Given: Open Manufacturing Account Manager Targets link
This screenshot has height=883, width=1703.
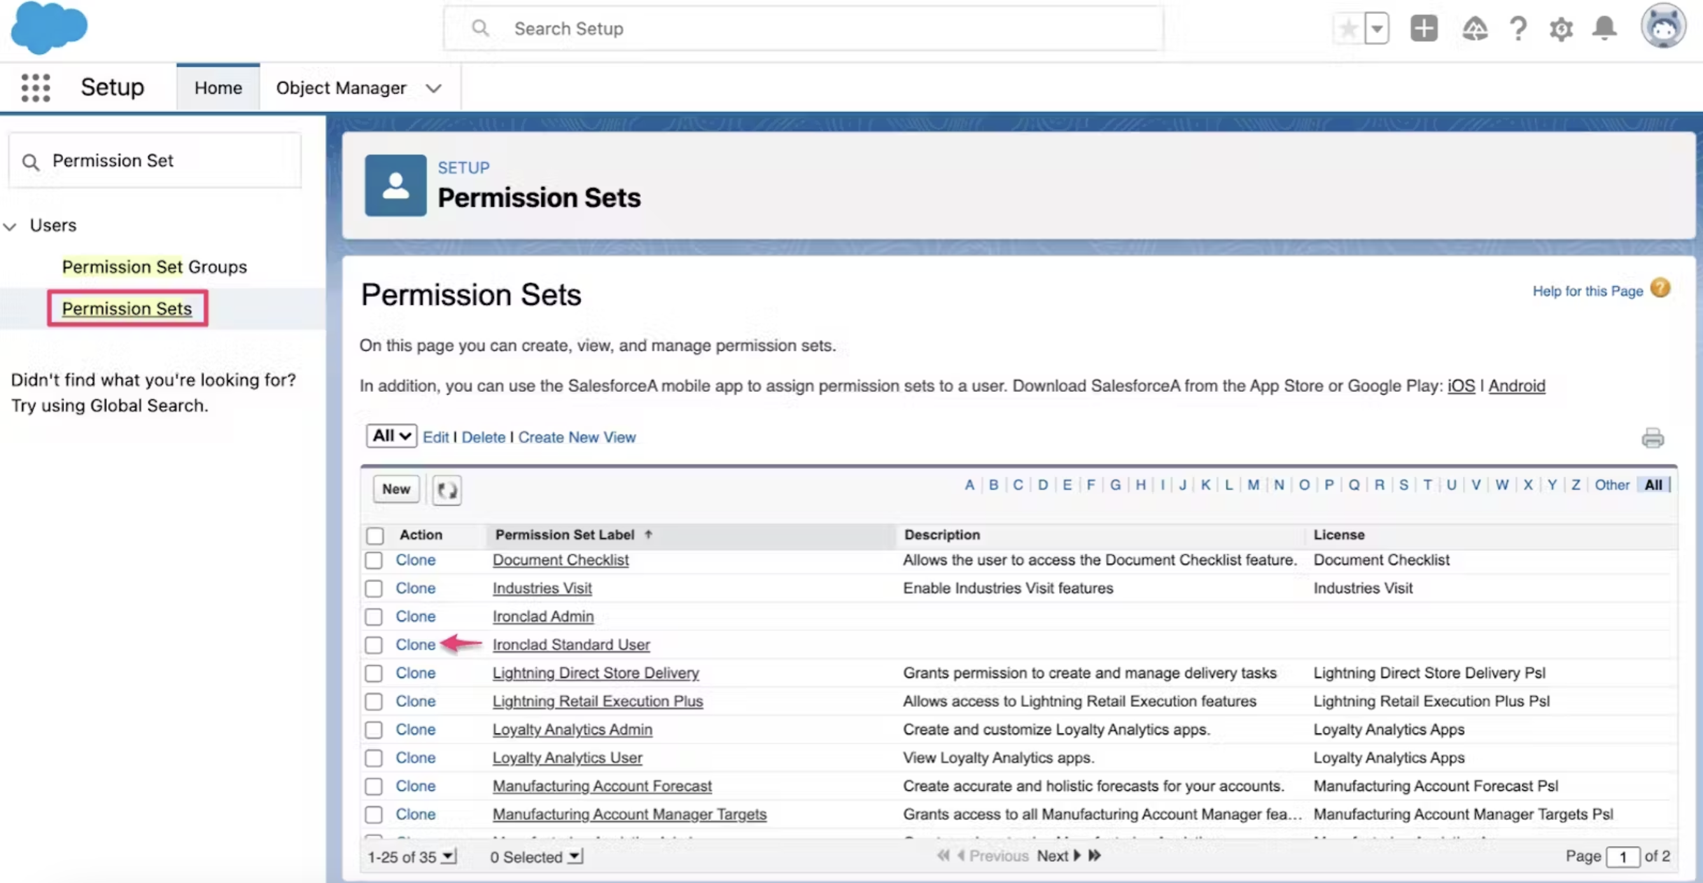Looking at the screenshot, I should [x=629, y=814].
